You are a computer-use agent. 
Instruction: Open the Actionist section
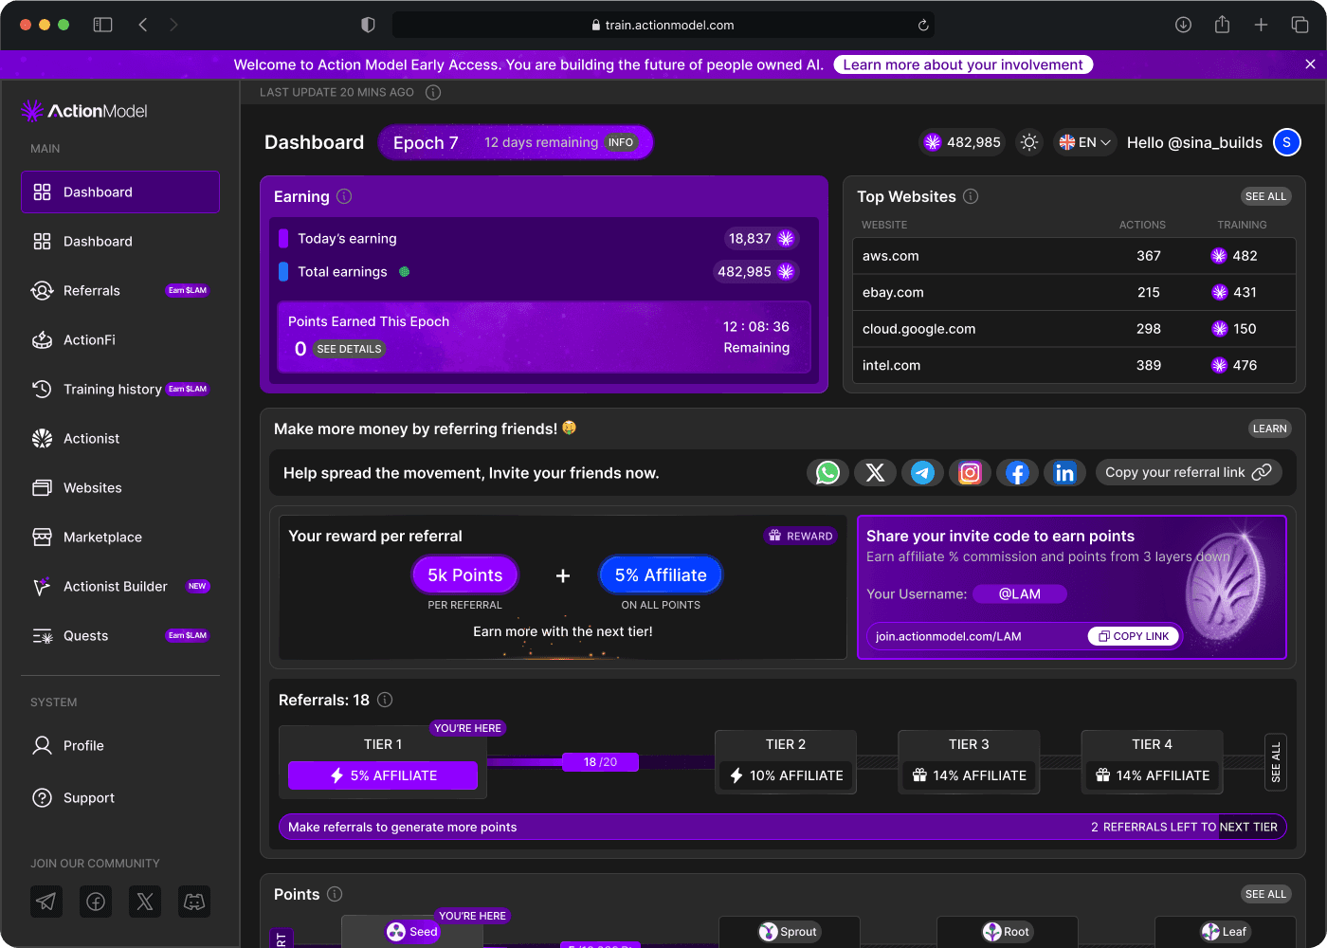click(x=120, y=438)
